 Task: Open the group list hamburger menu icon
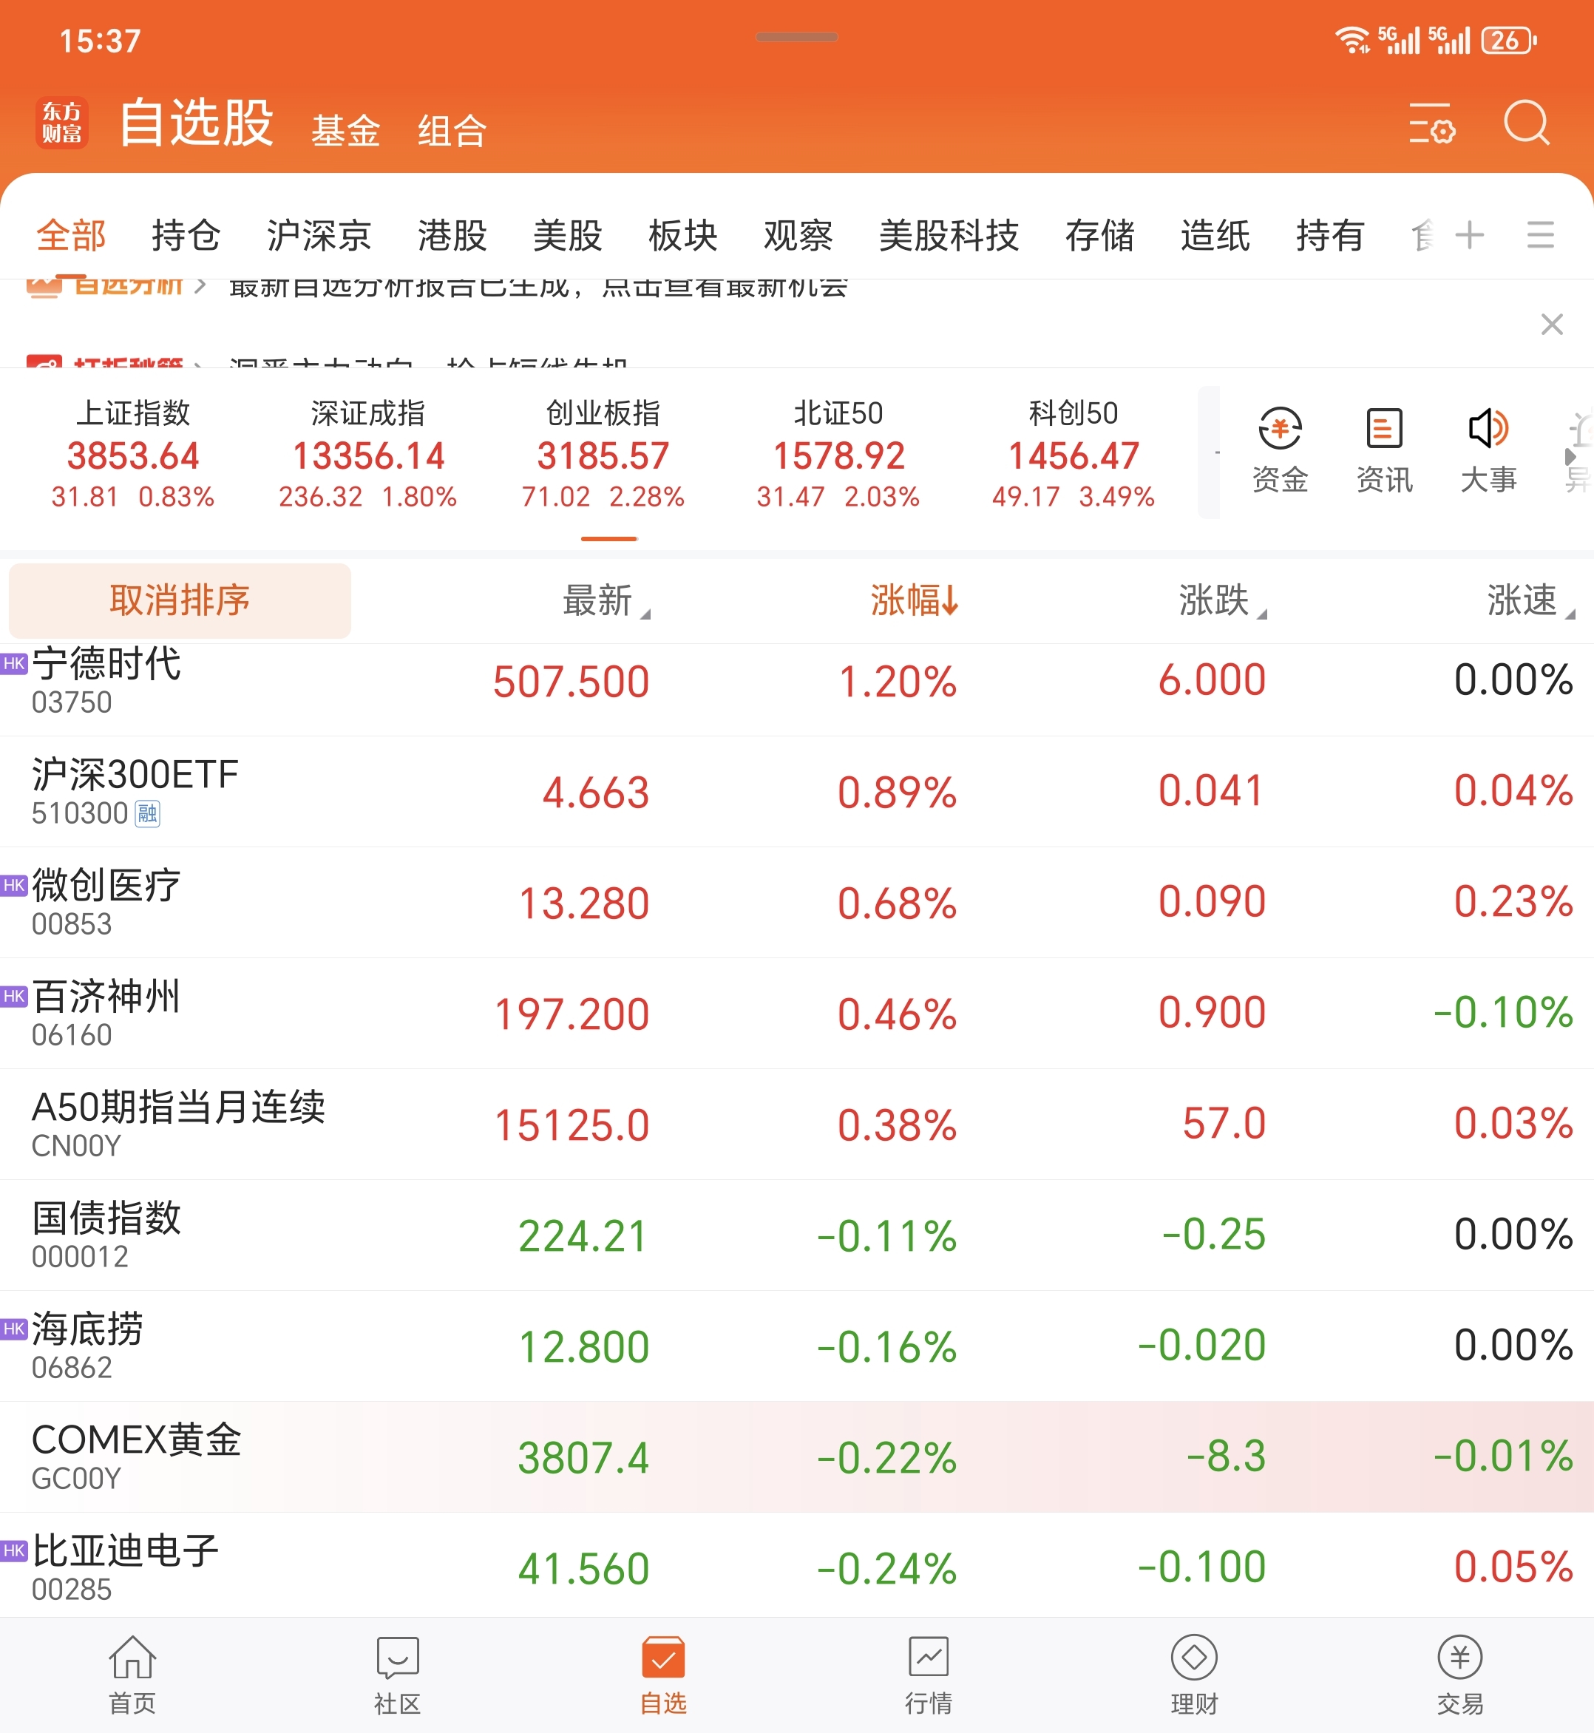coord(1541,234)
